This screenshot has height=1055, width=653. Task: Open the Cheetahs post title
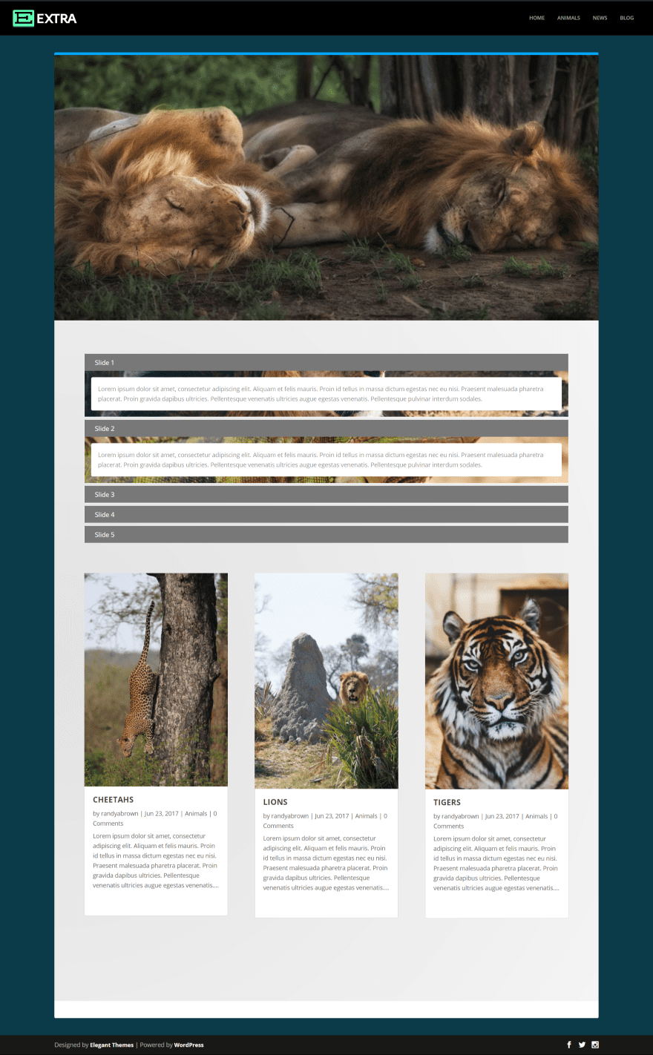click(x=114, y=800)
